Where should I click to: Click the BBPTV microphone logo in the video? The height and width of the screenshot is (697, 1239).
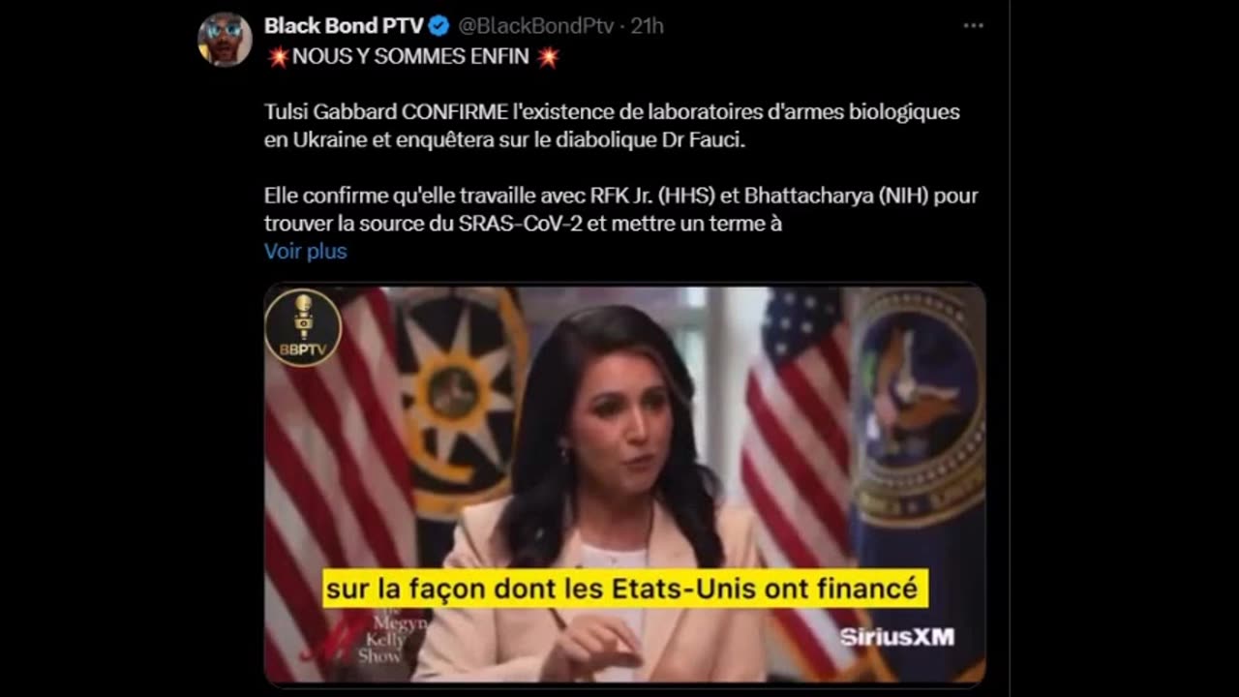(x=303, y=327)
